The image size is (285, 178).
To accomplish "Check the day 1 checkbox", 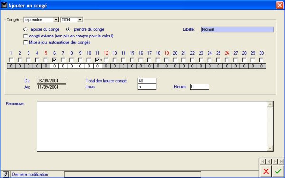I will coord(11,60).
